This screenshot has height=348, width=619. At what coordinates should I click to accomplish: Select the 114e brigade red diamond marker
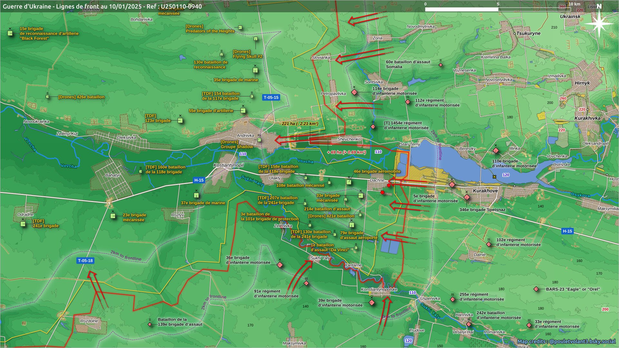pos(354,92)
